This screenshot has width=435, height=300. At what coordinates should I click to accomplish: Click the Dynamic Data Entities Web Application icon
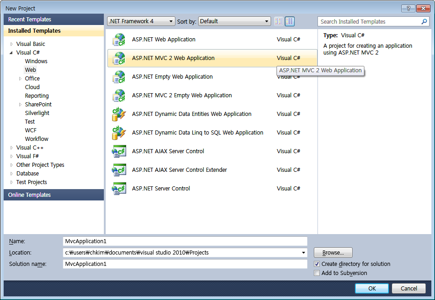click(119, 114)
